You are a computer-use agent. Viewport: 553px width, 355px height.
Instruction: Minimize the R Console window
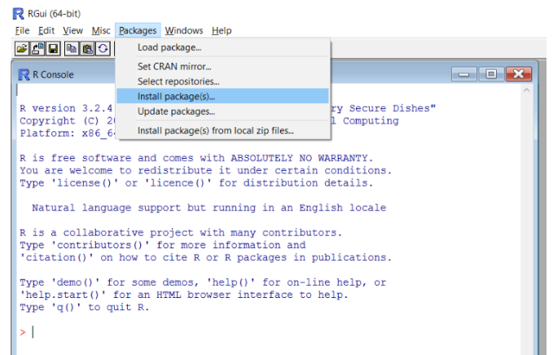(x=463, y=74)
